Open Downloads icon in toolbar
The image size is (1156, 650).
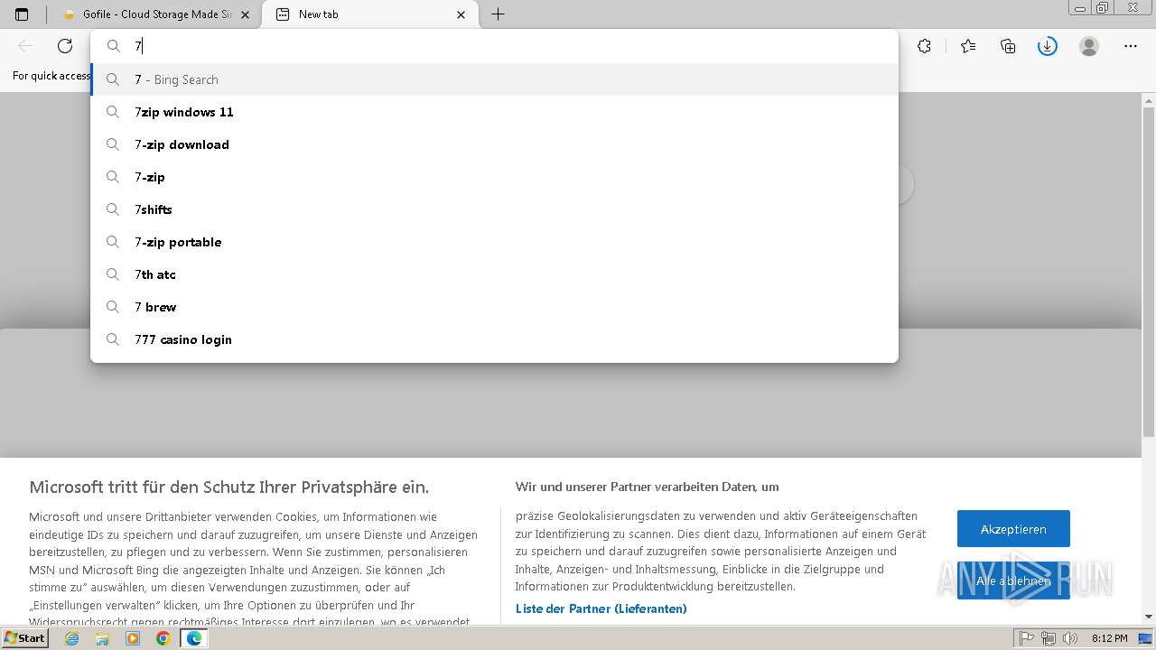[1048, 46]
